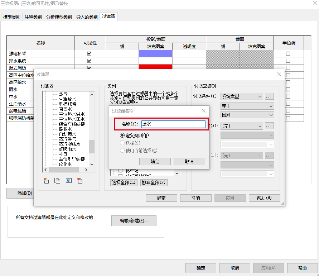The width and height of the screenshot is (319, 276).
Task: Select 车位引导线槽 in the filter tree
Action: pyautogui.click(x=72, y=159)
